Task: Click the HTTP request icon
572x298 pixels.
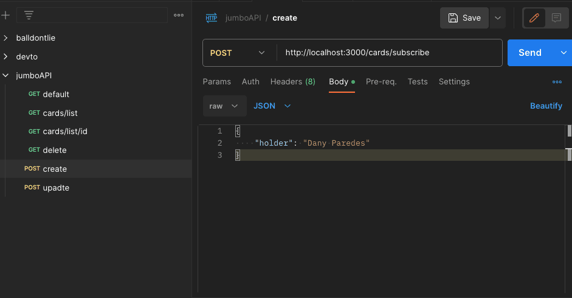Action: 212,18
